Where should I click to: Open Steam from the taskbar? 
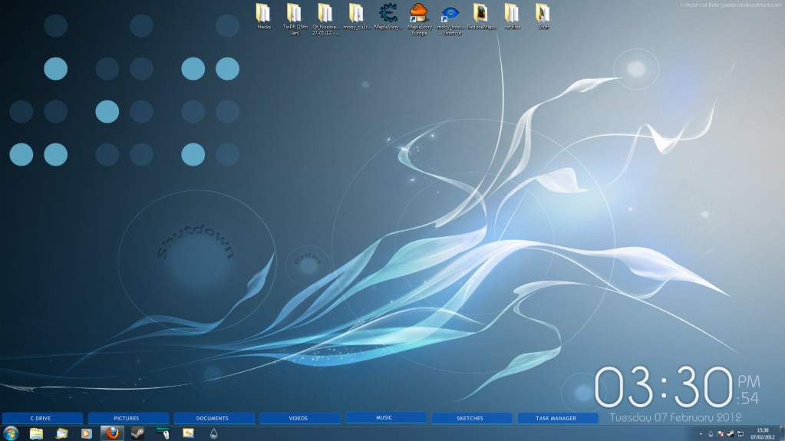click(x=137, y=433)
